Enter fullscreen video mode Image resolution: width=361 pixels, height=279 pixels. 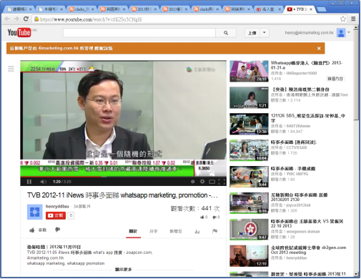point(222,182)
